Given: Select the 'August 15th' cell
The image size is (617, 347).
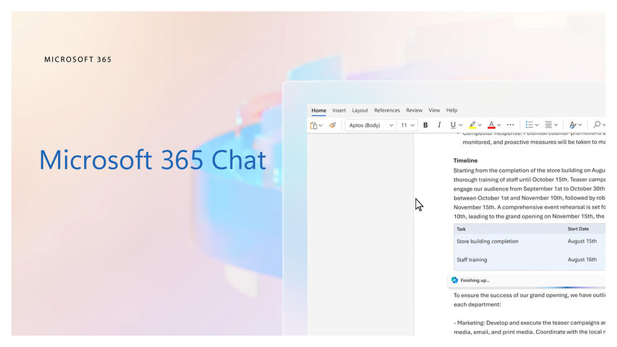Looking at the screenshot, I should [x=582, y=241].
